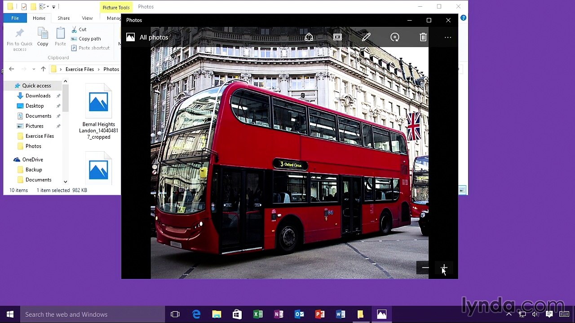The width and height of the screenshot is (575, 323).
Task: Click navigation pane scroll up arrow
Action: (x=66, y=81)
